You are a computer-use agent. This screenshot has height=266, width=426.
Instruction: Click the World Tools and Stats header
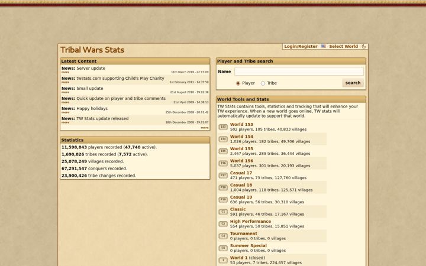tap(291, 99)
